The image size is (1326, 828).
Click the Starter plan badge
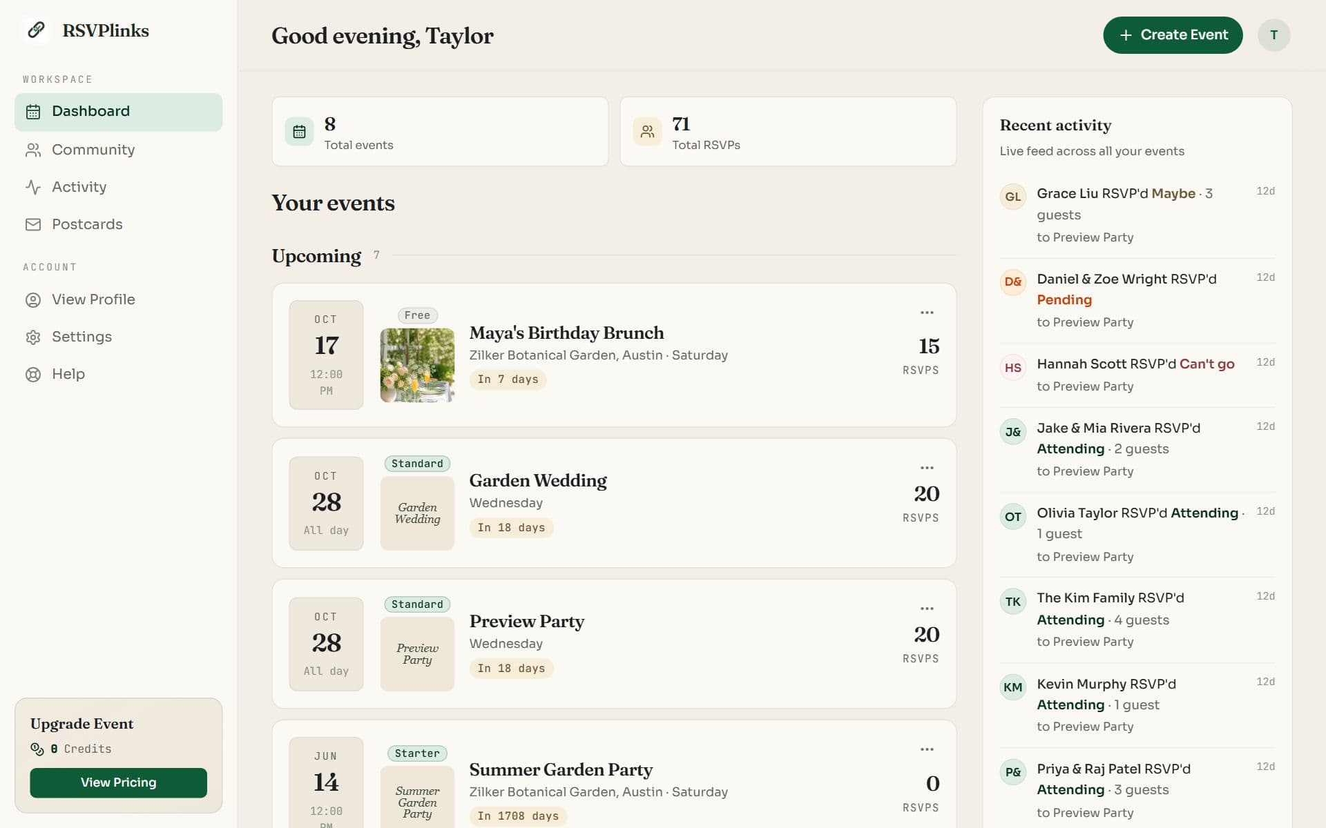pyautogui.click(x=417, y=753)
